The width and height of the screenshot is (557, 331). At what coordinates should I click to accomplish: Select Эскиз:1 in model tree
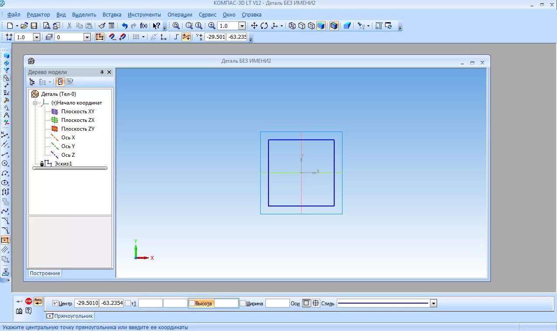[63, 164]
